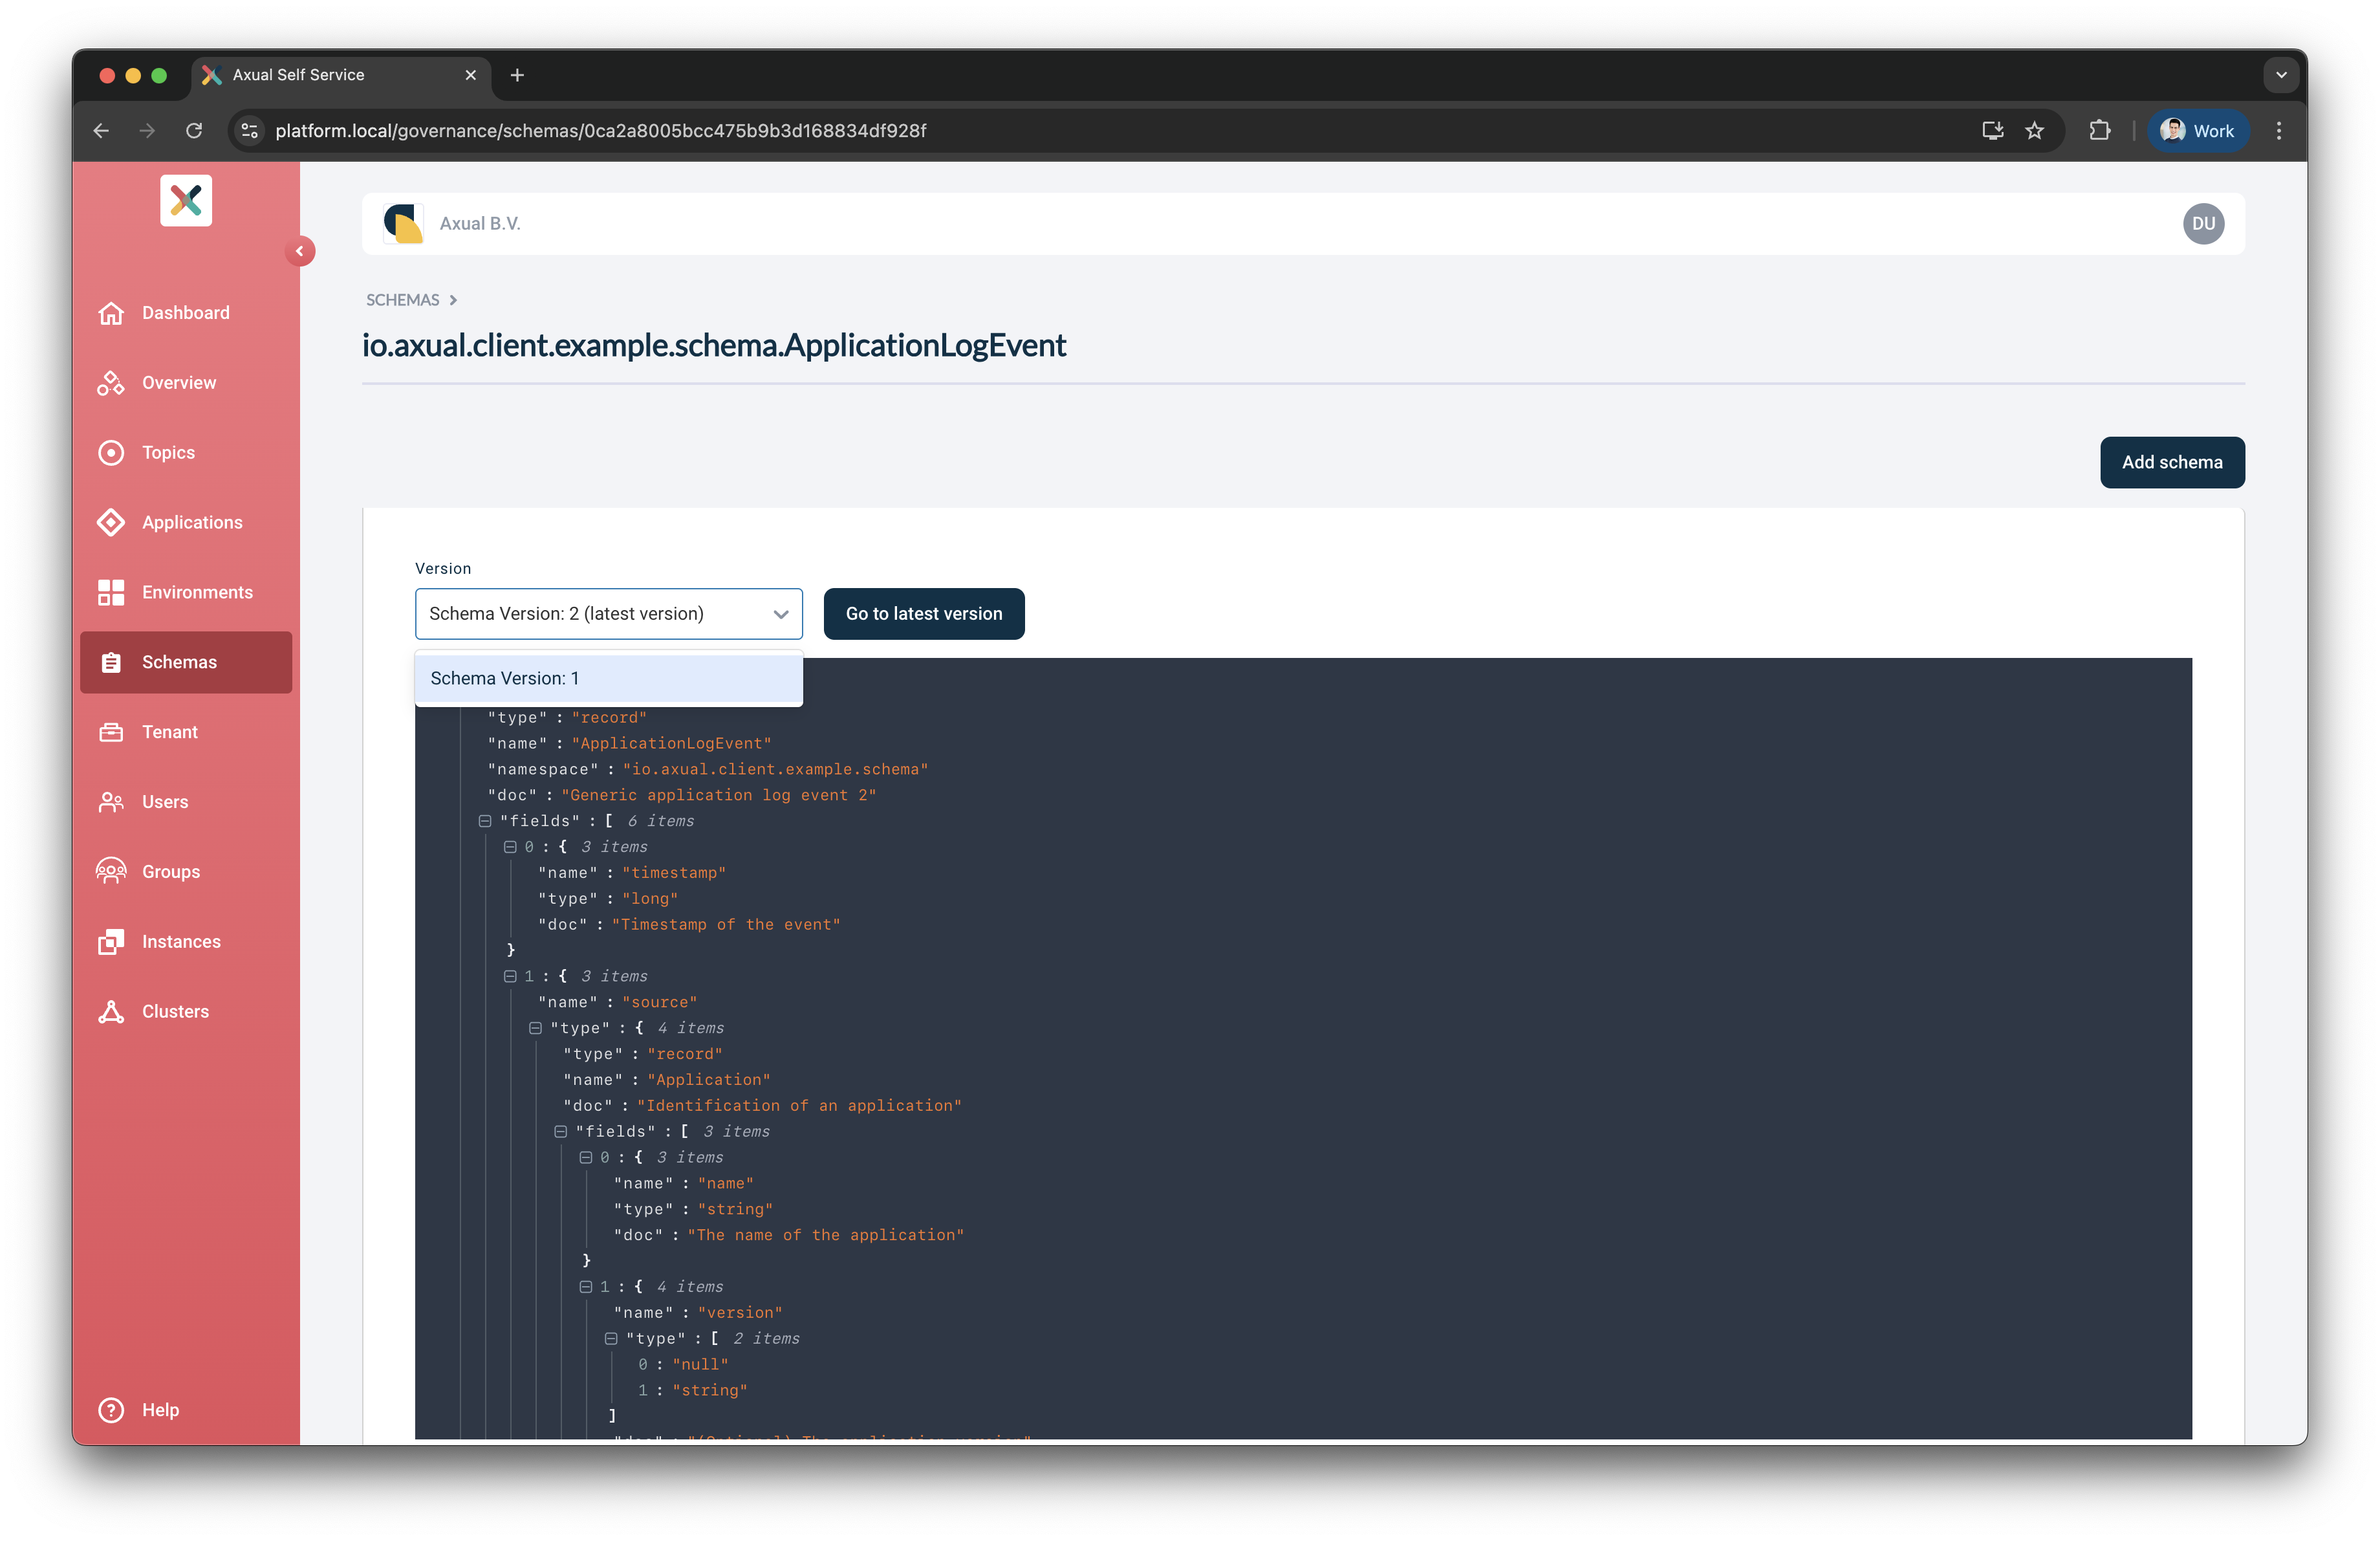Open Topics via its sidebar icon

[x=111, y=453]
